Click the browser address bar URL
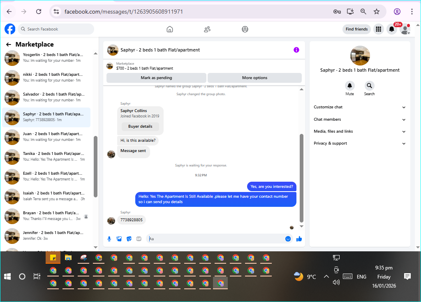This screenshot has height=302, width=421. (123, 12)
